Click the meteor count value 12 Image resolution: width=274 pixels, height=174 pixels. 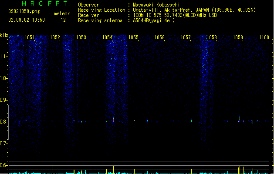click(63, 20)
